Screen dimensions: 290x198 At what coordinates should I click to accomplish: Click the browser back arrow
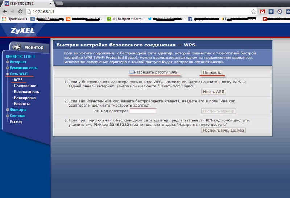[5, 12]
